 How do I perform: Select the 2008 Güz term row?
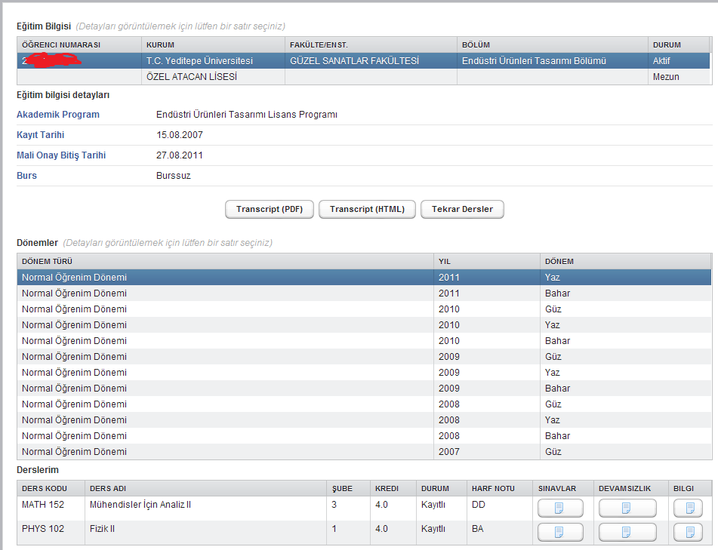pos(364,404)
